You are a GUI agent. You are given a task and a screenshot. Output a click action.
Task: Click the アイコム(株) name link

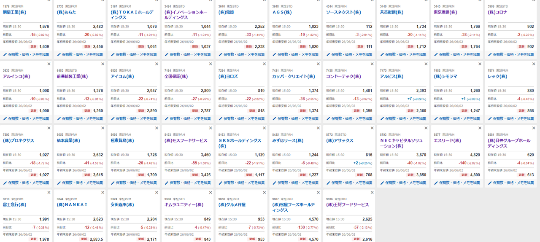pyautogui.click(x=122, y=76)
